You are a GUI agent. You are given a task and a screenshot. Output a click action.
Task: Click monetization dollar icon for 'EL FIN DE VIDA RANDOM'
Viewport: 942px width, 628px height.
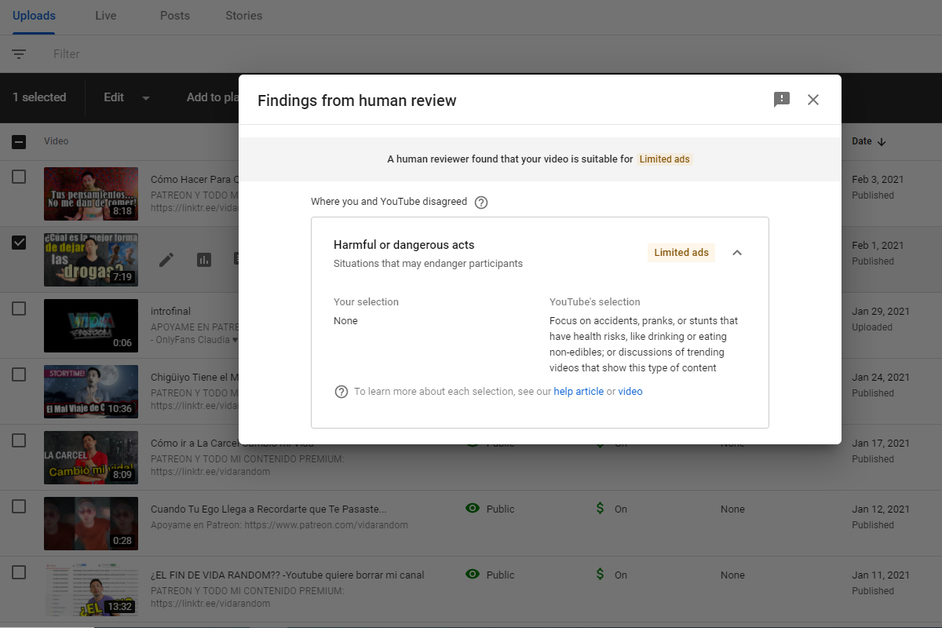click(x=601, y=575)
